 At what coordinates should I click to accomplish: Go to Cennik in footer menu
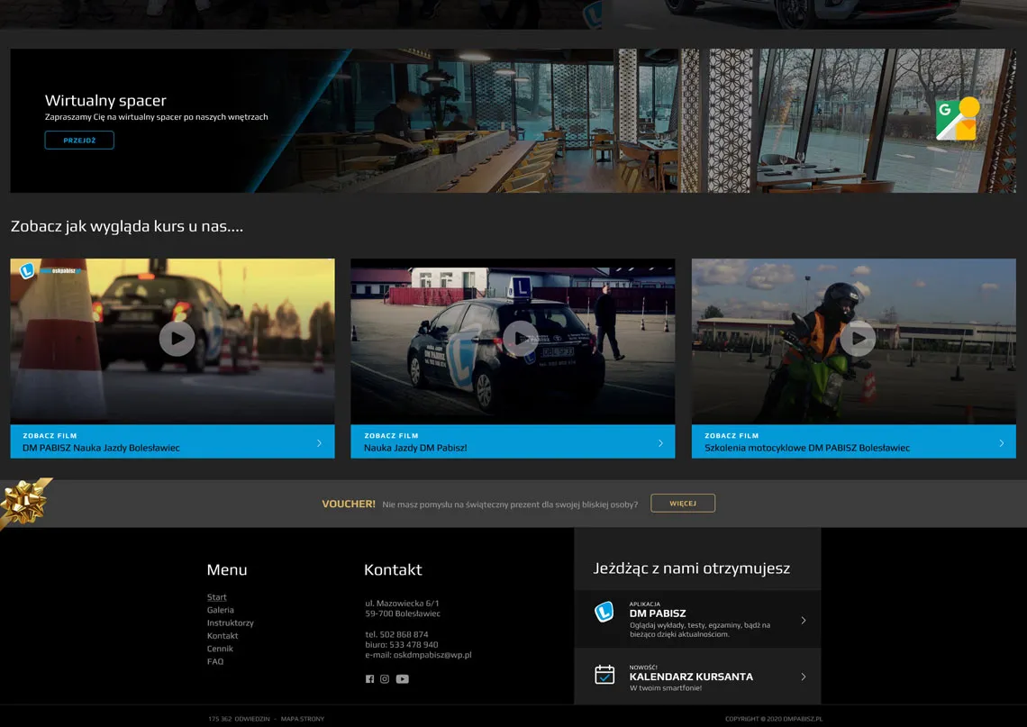[220, 649]
